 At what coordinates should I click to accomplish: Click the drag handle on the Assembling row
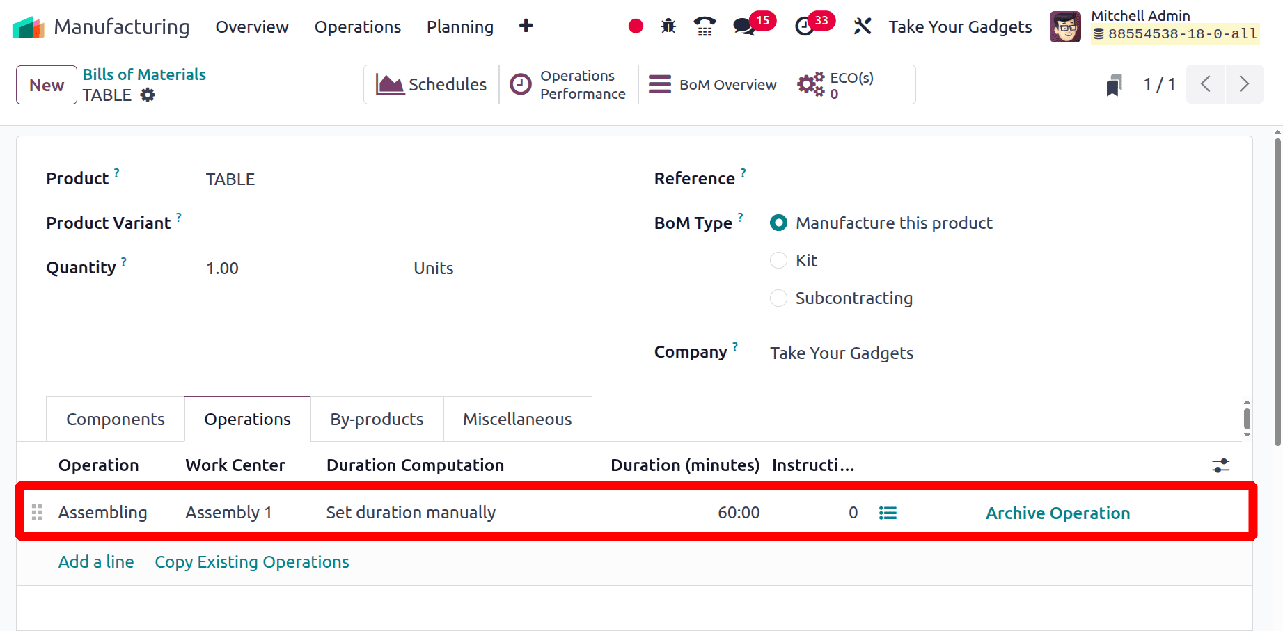(x=38, y=513)
